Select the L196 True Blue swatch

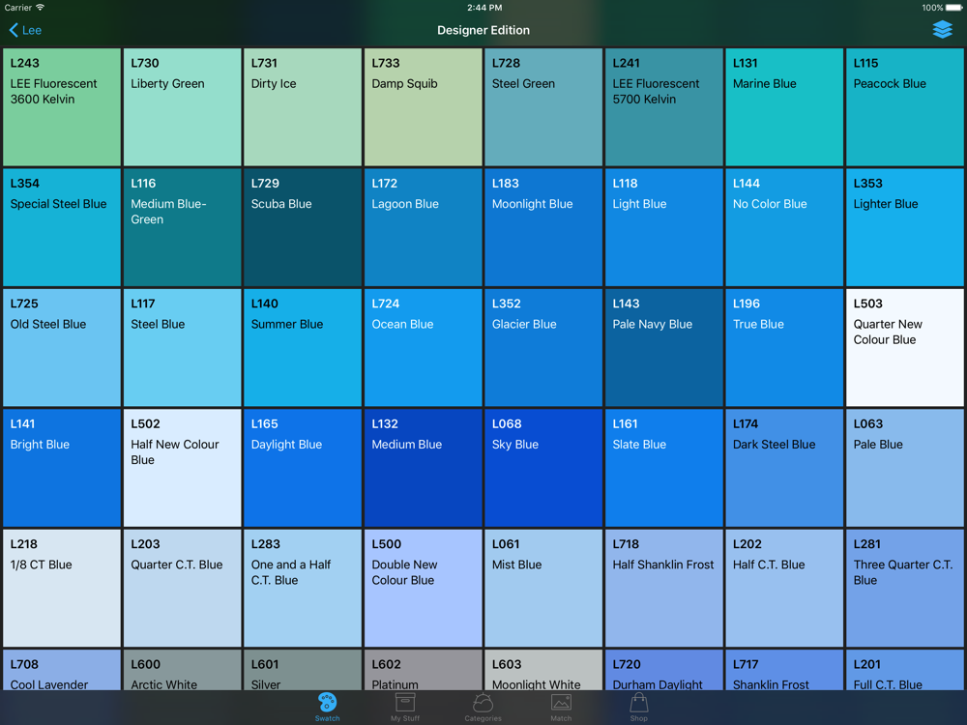click(784, 347)
